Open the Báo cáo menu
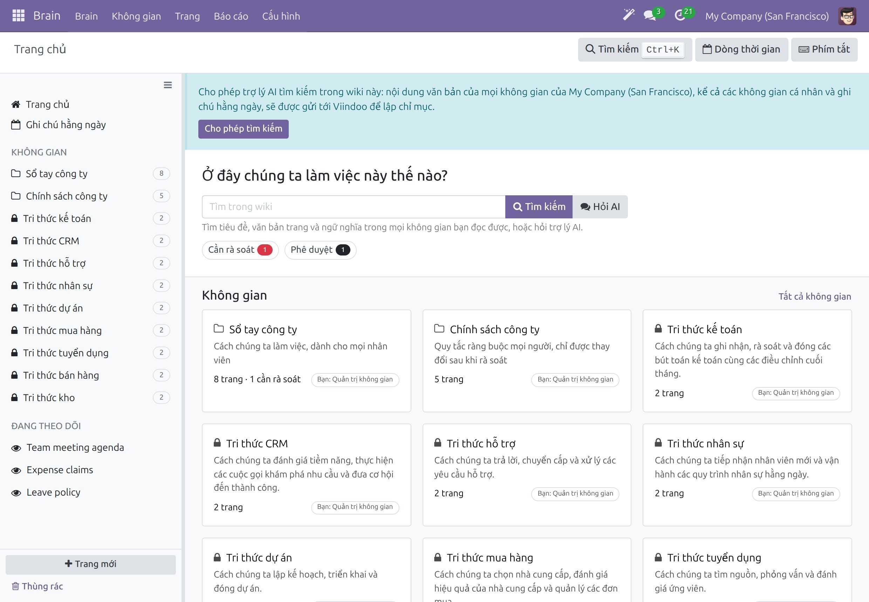The image size is (869, 602). coord(231,16)
